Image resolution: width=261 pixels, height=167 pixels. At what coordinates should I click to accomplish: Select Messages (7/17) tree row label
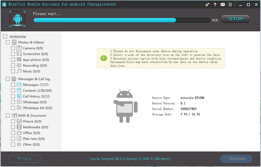pyautogui.click(x=36, y=85)
